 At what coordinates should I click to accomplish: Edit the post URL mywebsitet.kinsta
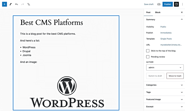pyautogui.click(x=171, y=45)
